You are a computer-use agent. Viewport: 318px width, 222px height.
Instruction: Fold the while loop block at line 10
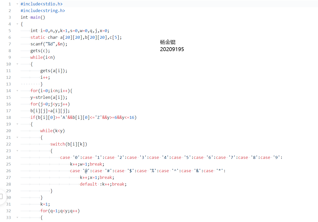(17, 64)
